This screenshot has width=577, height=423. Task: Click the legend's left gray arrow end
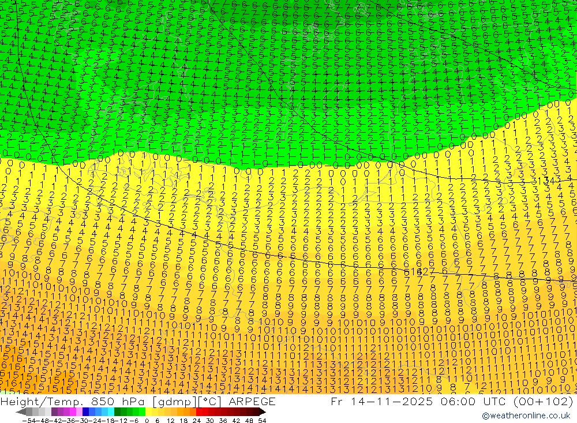click(x=21, y=412)
